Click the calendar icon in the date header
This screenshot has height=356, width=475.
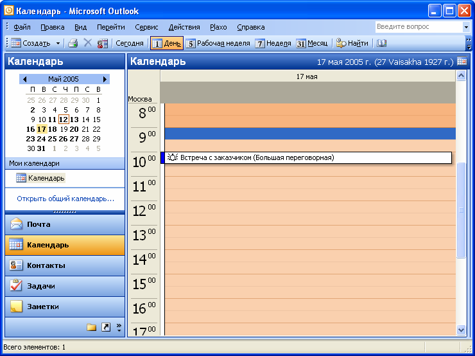point(462,61)
